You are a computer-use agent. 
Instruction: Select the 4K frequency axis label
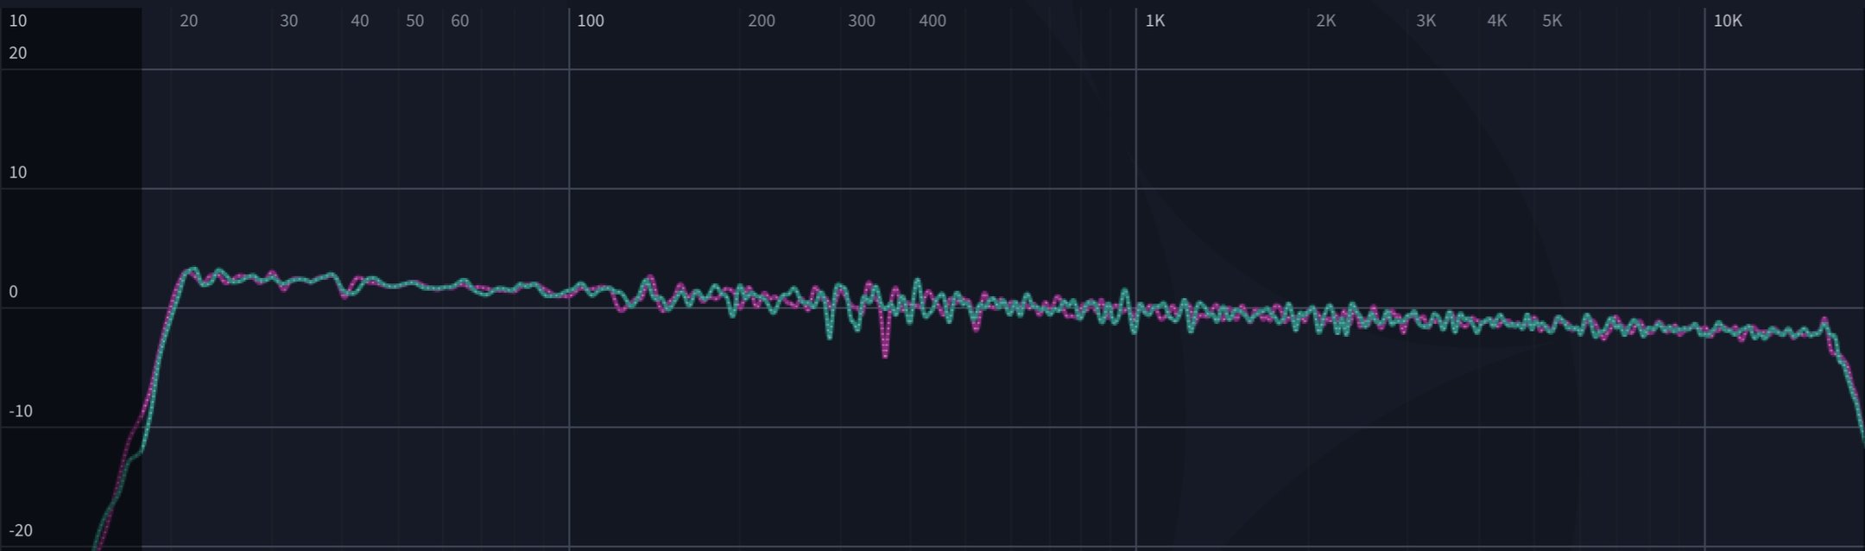1496,21
